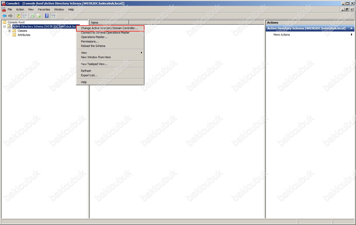
Task: Select Refresh in the context menu
Action: pyautogui.click(x=110, y=71)
